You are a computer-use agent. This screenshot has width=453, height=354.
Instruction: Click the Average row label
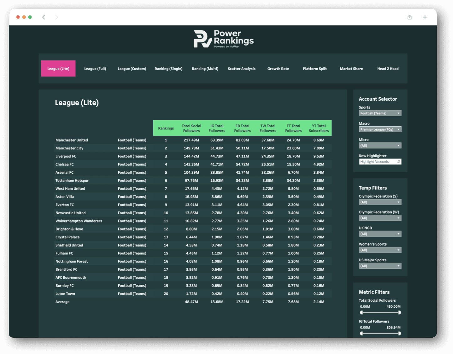point(63,302)
